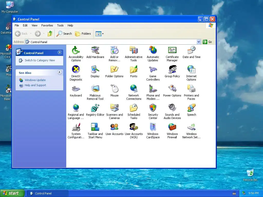Select Group Policy icon
The height and width of the screenshot is (197, 263).
point(172,69)
